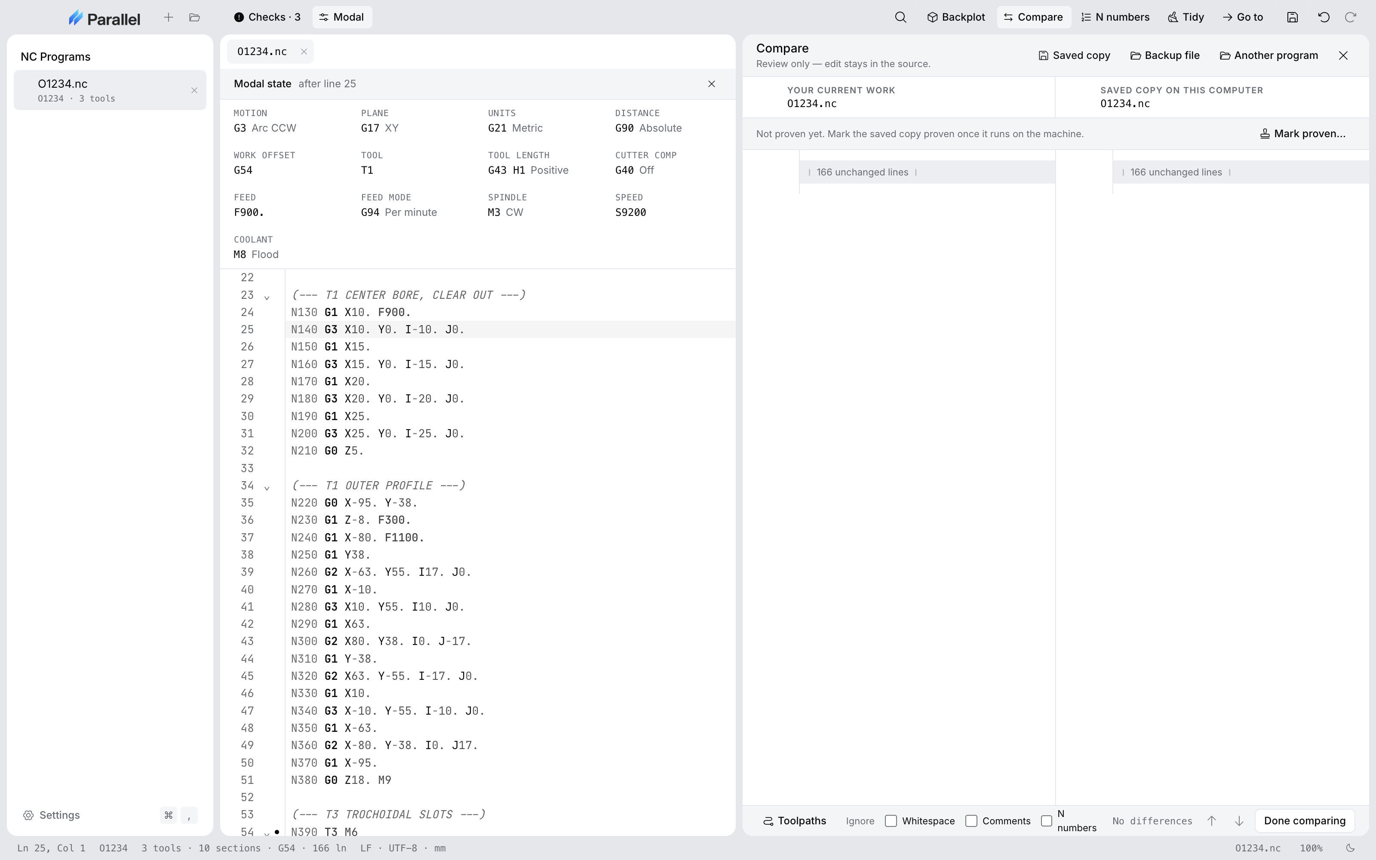Viewport: 1376px width, 860px height.
Task: Click the redo arrow icon
Action: pyautogui.click(x=1350, y=17)
